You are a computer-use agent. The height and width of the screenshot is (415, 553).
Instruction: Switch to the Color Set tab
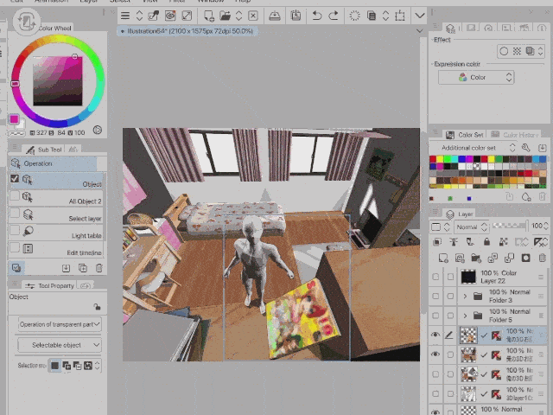pyautogui.click(x=465, y=135)
